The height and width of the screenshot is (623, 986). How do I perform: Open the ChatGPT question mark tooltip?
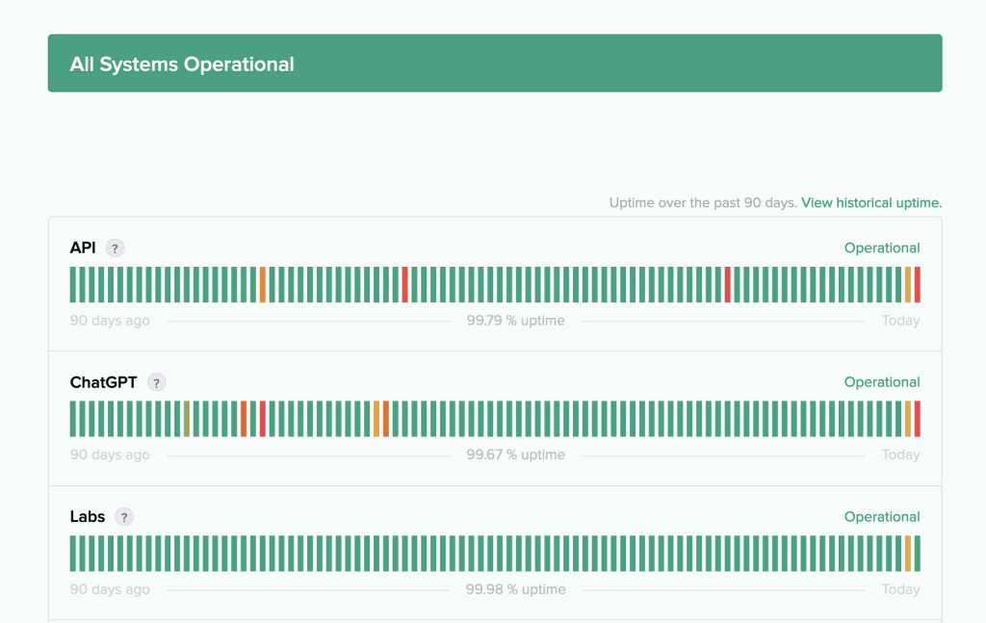pyautogui.click(x=156, y=382)
